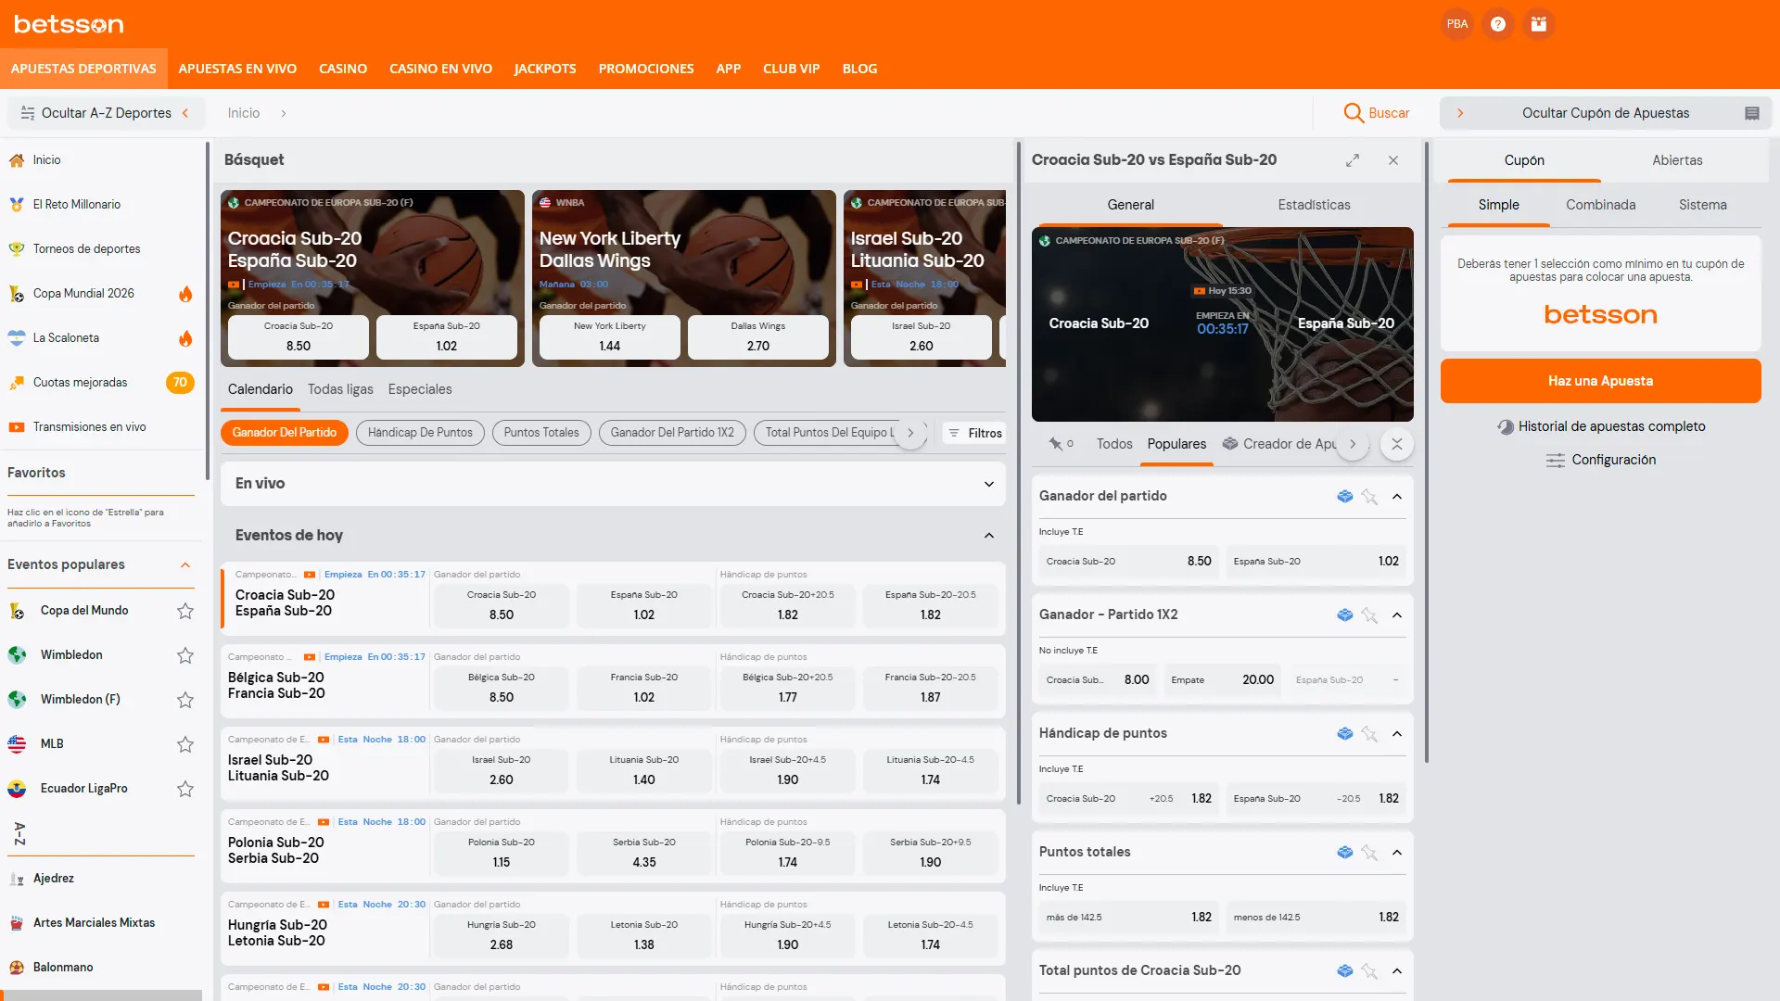1780x1001 pixels.
Task: Pin the Ganador del partido market
Action: pyautogui.click(x=1369, y=497)
